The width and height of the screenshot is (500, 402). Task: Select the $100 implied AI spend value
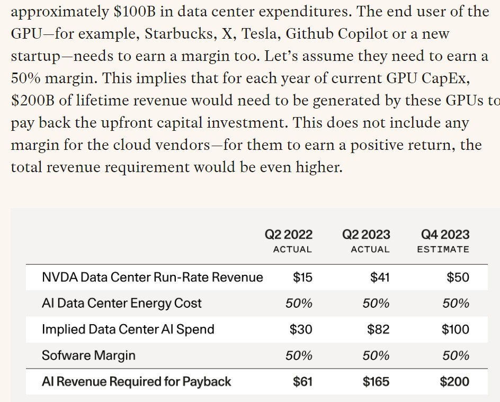pyautogui.click(x=456, y=329)
